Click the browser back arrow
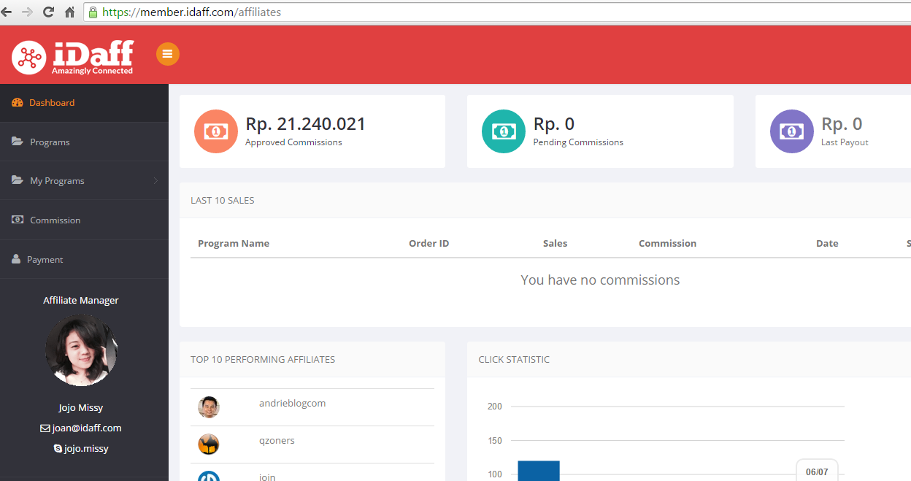Image resolution: width=911 pixels, height=481 pixels. tap(7, 12)
